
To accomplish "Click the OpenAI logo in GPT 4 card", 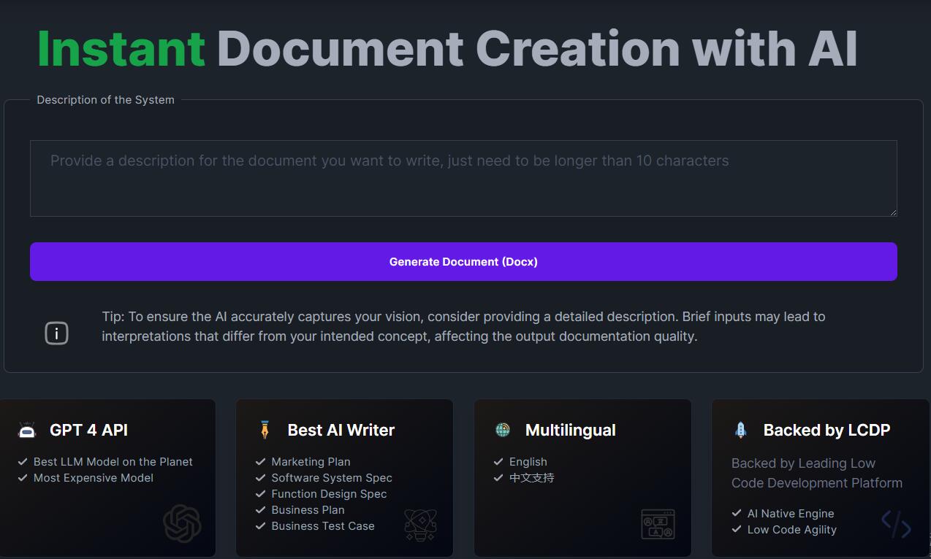I will [x=182, y=524].
